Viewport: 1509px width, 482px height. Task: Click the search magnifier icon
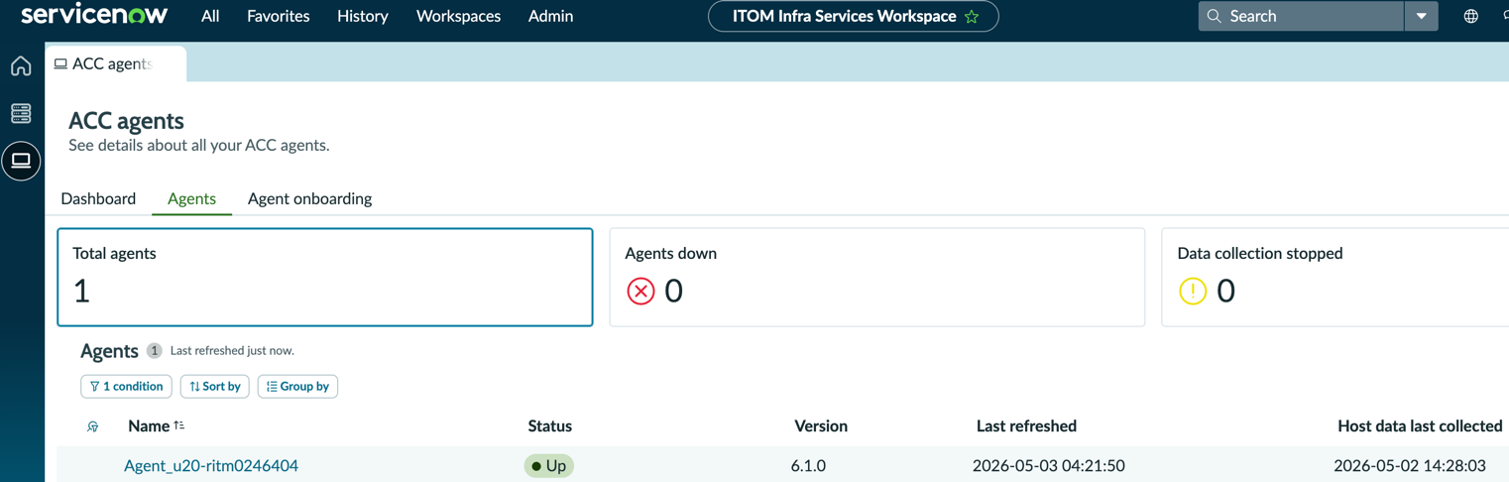(x=1215, y=16)
